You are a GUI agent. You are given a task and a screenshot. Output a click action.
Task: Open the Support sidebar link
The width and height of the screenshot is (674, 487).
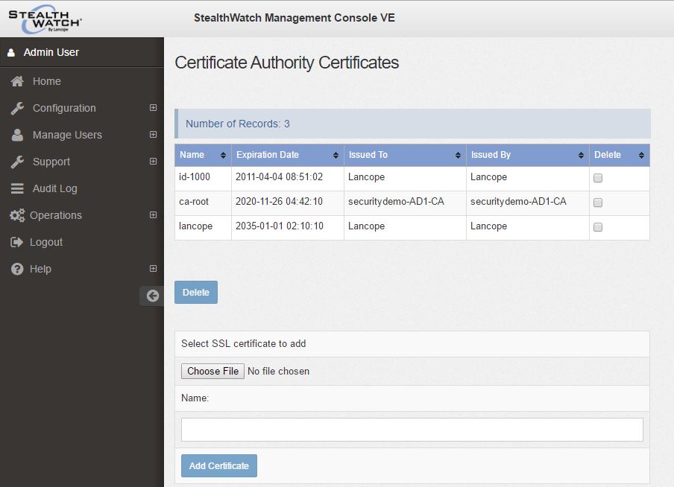point(51,162)
